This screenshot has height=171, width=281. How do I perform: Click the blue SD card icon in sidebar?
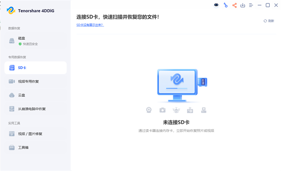pyautogui.click(x=12, y=68)
